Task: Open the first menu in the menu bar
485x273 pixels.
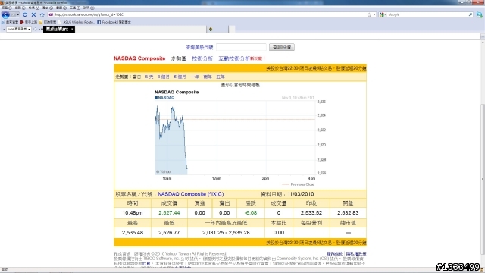Action: coord(6,8)
